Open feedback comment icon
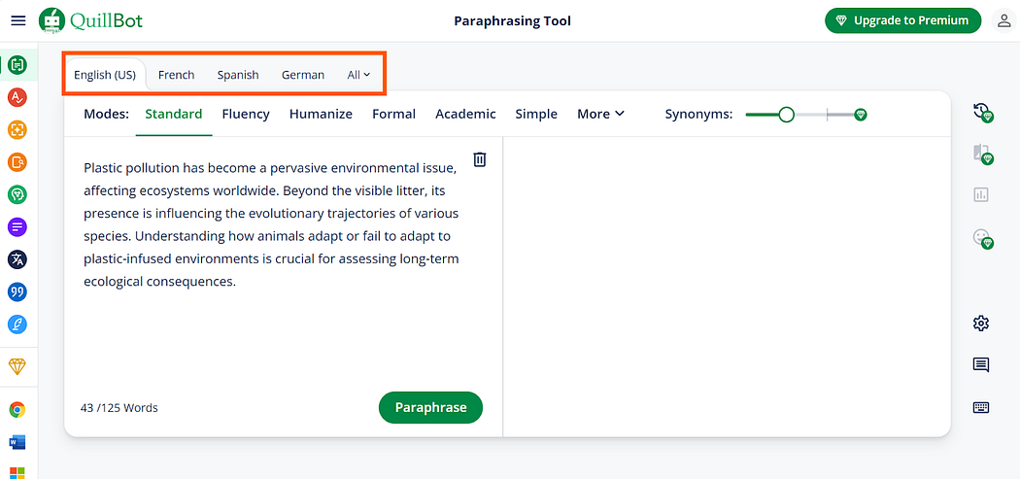This screenshot has height=479, width=1020. [x=981, y=365]
